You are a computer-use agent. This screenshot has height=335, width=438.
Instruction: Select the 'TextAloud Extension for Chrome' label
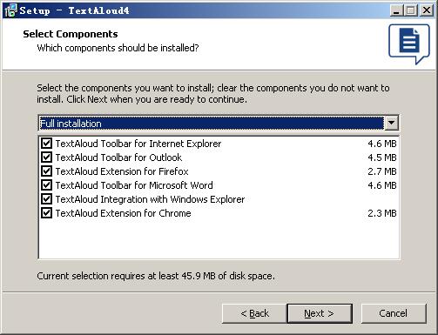[124, 213]
